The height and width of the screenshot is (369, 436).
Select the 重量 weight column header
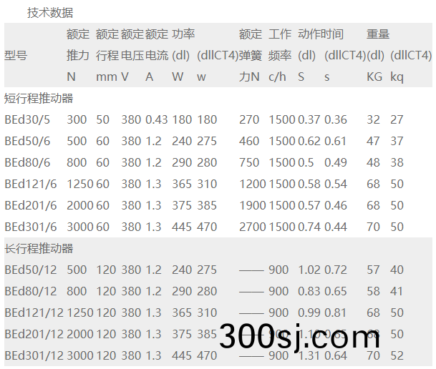[378, 34]
